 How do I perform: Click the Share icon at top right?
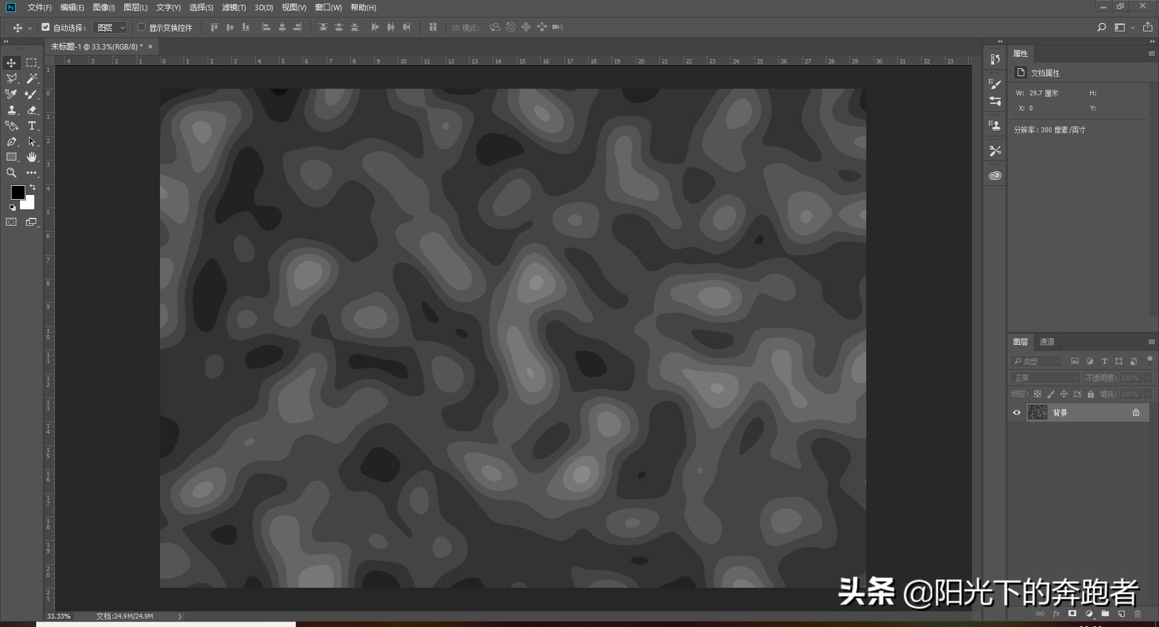tap(1148, 27)
